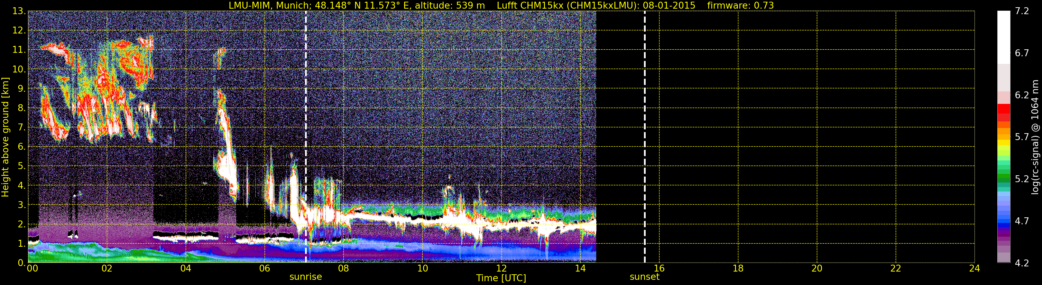Click the time axis tick label 10
This screenshot has width=1042, height=285.
point(422,268)
